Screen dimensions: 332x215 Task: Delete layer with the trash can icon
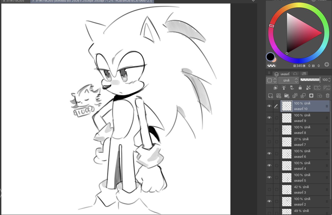[328, 96]
